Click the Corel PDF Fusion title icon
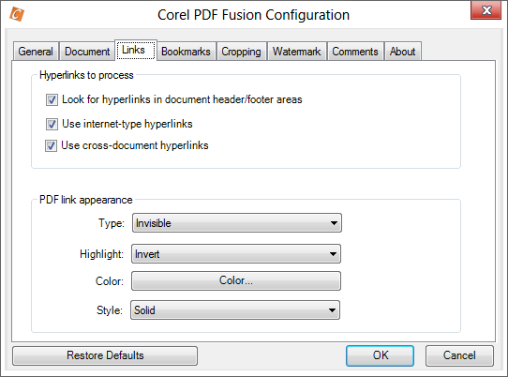Viewport: 508px width, 377px height. coord(17,14)
